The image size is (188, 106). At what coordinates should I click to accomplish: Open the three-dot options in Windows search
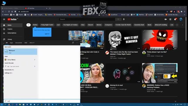[77, 42]
